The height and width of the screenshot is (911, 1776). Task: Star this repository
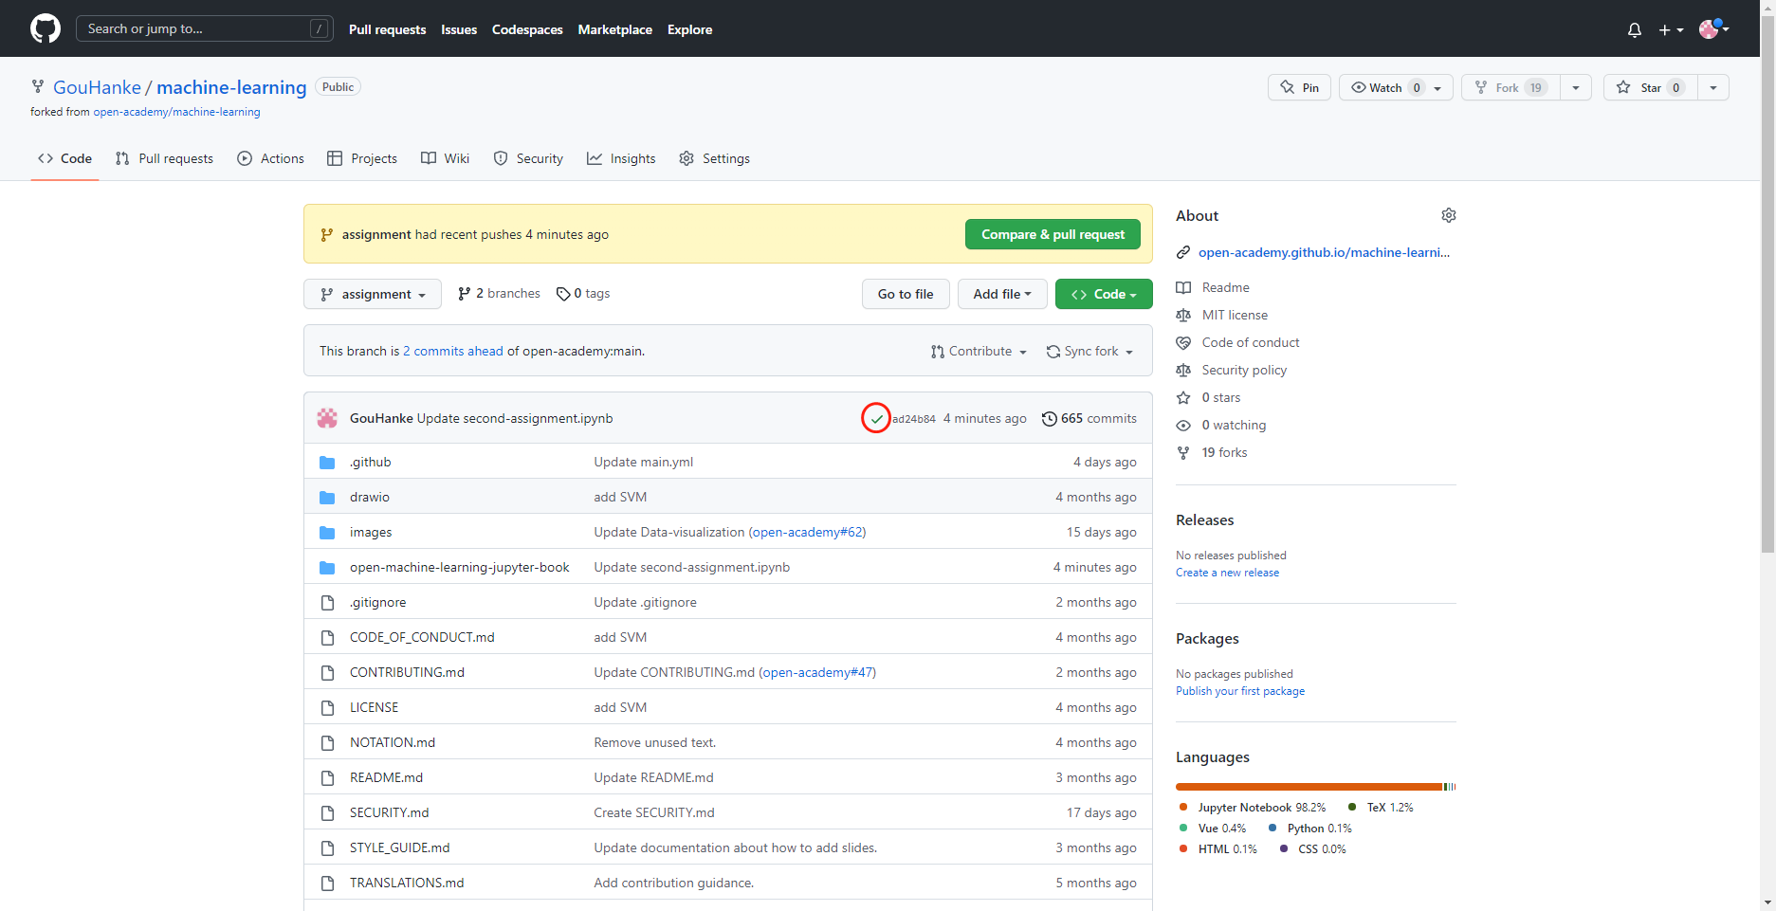1650,87
